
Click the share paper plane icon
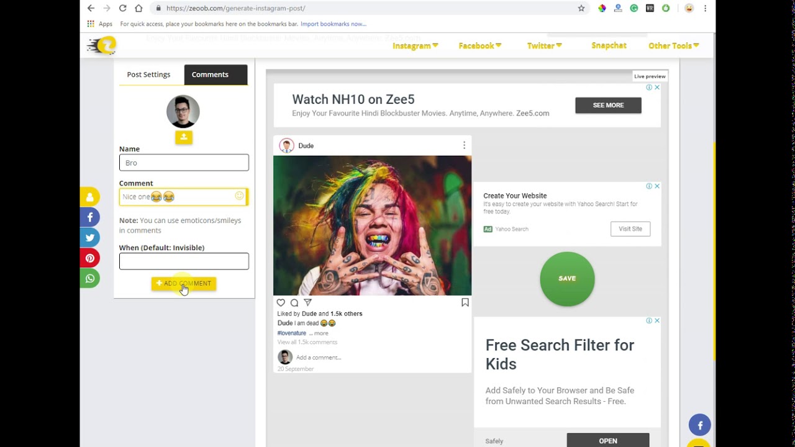point(307,302)
